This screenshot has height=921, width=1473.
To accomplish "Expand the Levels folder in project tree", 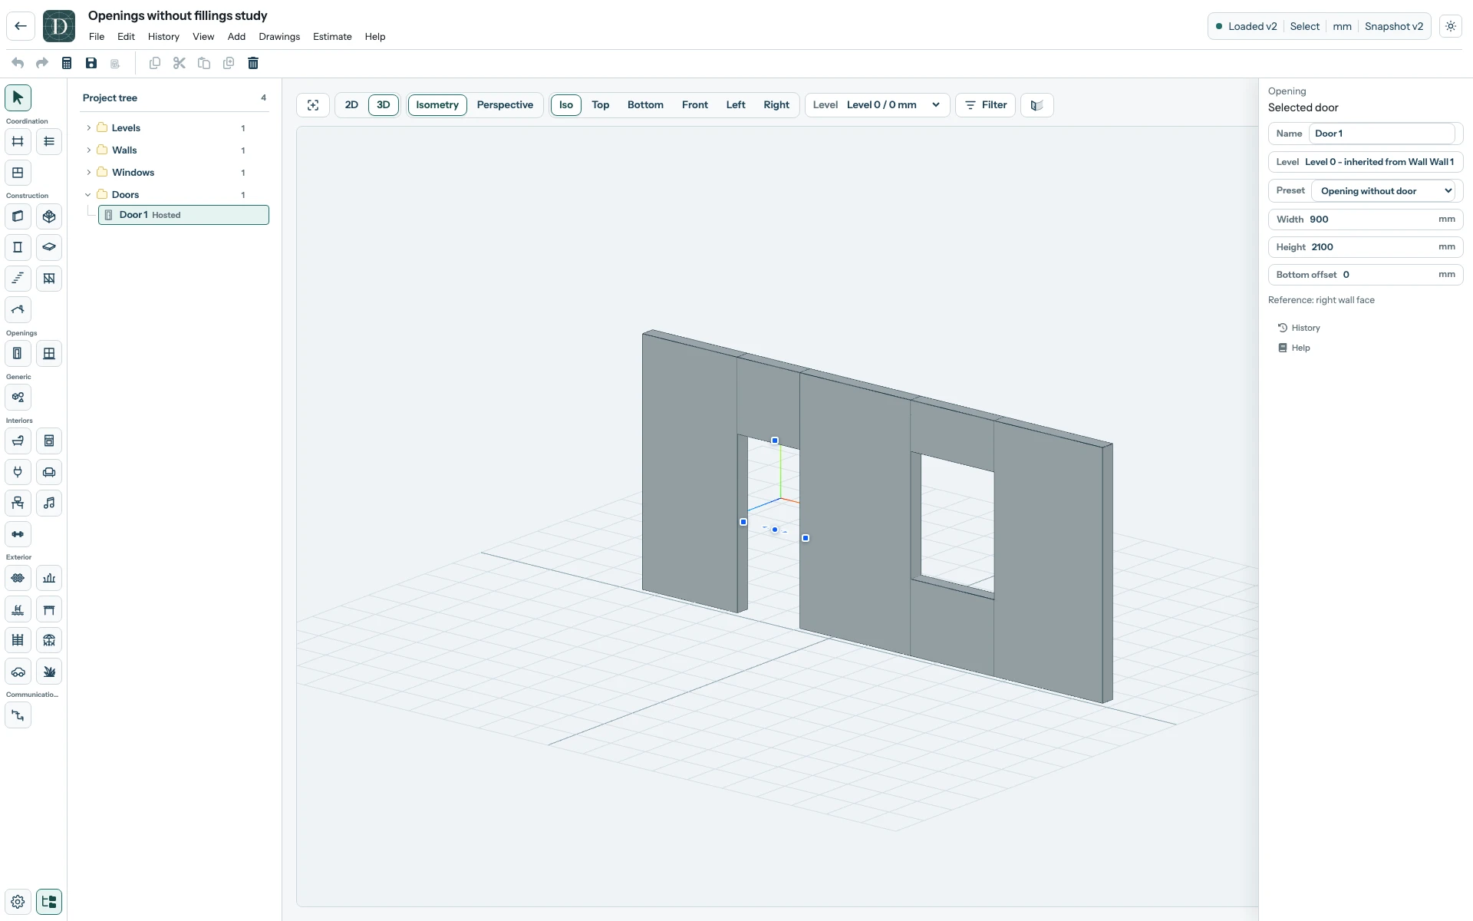I will click(x=89, y=128).
